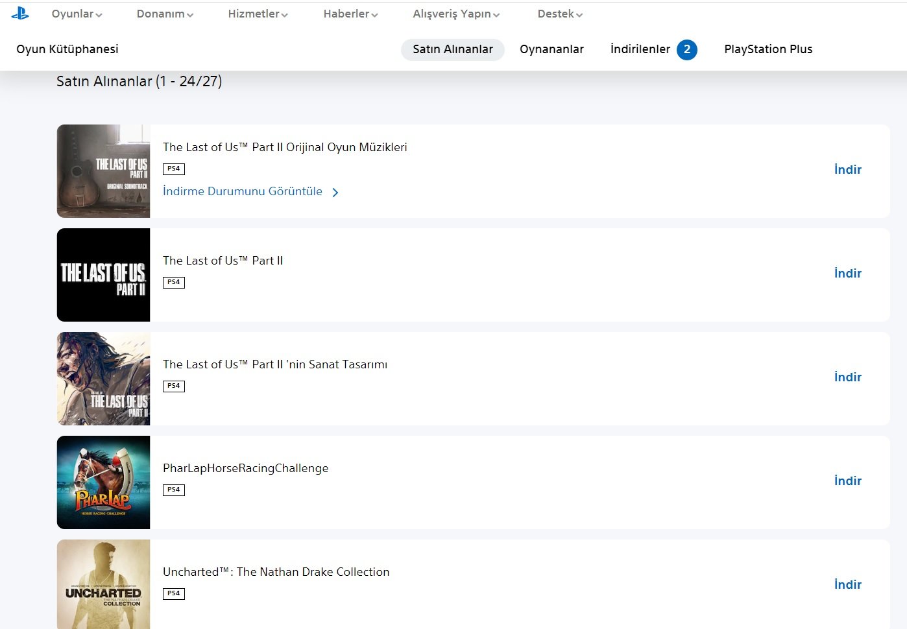This screenshot has width=907, height=629.
Task: Click PS4 badge under Sanat Tasarımı title
Action: pyautogui.click(x=174, y=386)
